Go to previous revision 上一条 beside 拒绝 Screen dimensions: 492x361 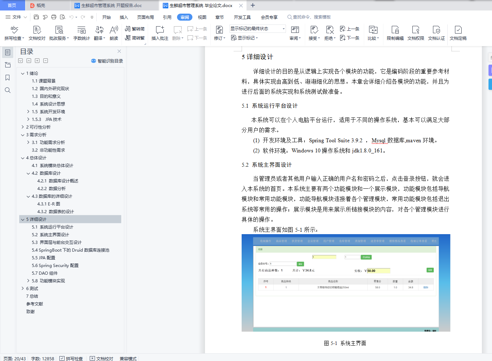(x=350, y=29)
